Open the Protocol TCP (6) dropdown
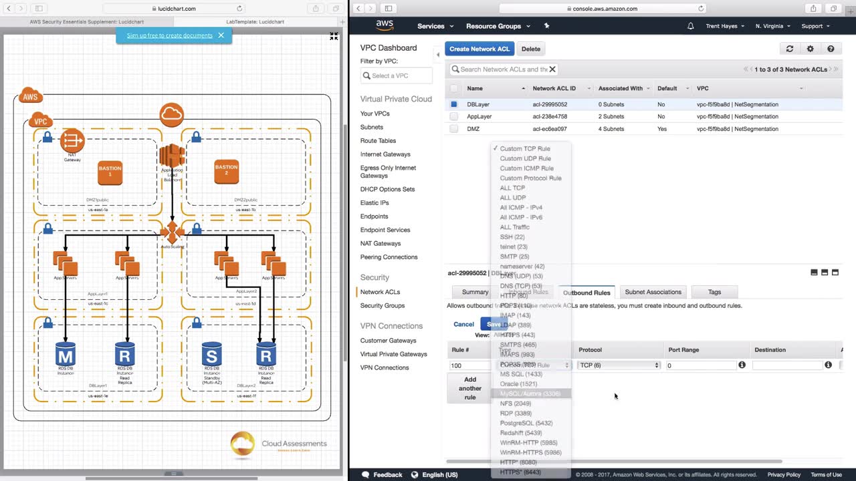The height and width of the screenshot is (481, 856). 619,365
